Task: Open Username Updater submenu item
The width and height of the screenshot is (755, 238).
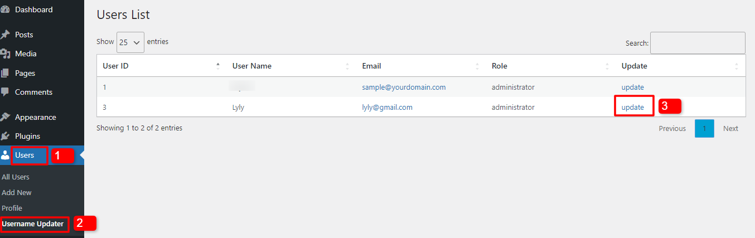Action: pos(33,224)
